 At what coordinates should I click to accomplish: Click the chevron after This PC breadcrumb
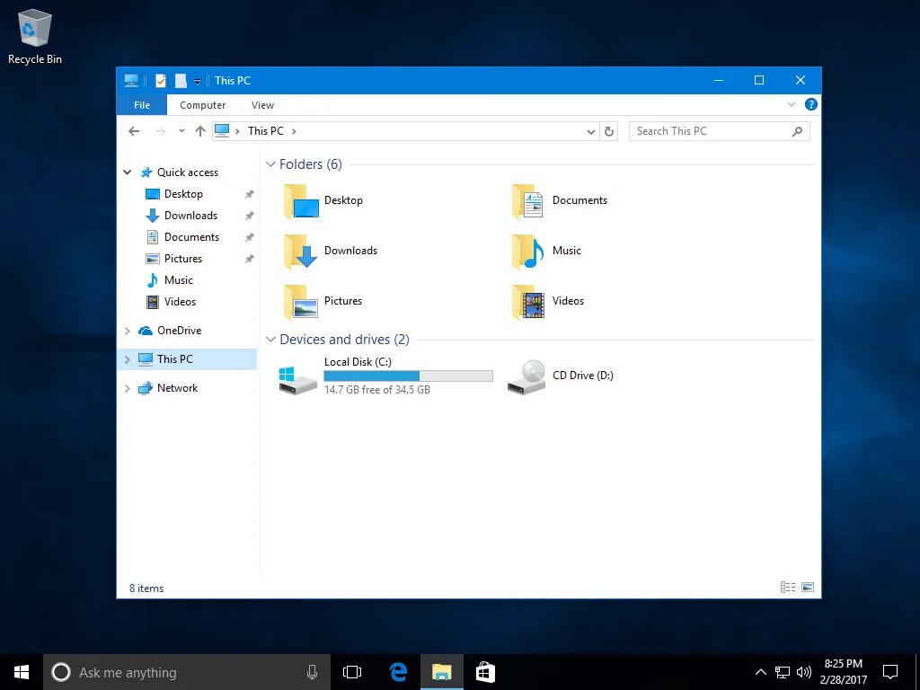coord(294,131)
